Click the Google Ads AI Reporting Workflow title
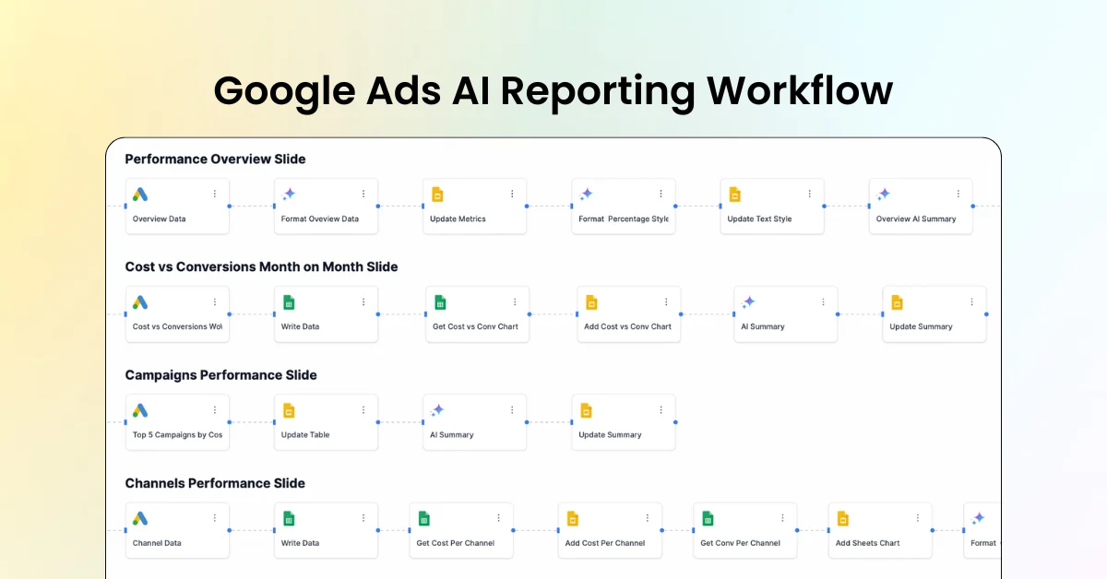 coord(553,91)
